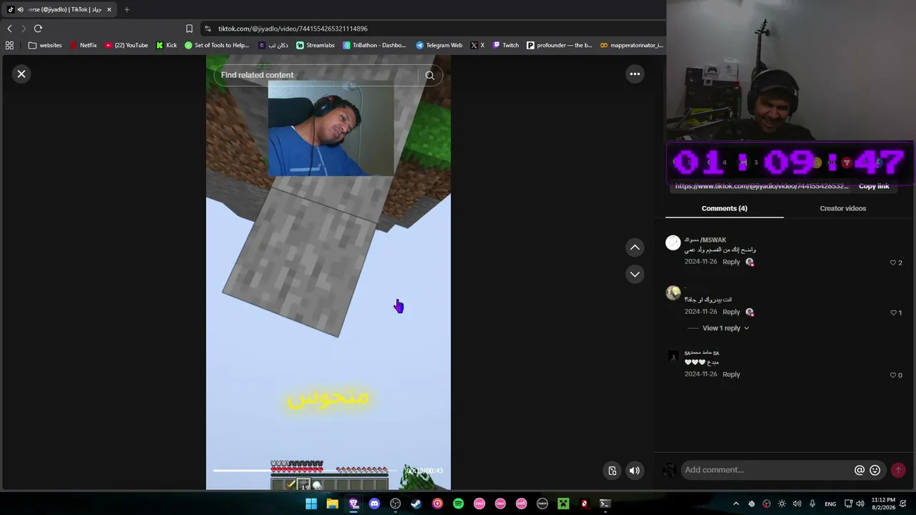Viewport: 916px width, 515px height.
Task: Click the search magnifier in Find related content
Action: tap(429, 75)
